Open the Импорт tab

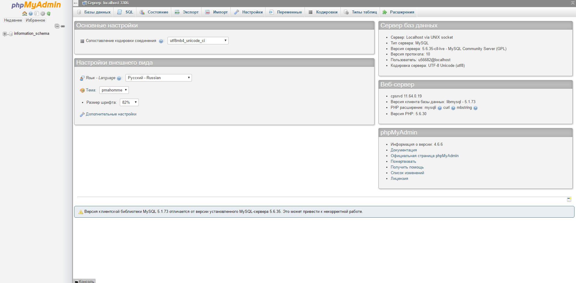pyautogui.click(x=216, y=12)
